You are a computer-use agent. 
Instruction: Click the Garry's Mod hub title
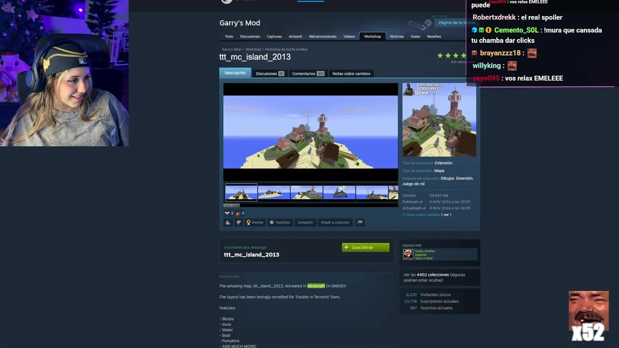pyautogui.click(x=240, y=23)
